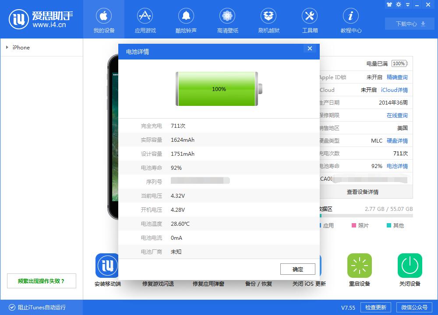Open the 工具箱 toolbox
438x315 pixels.
[310, 20]
